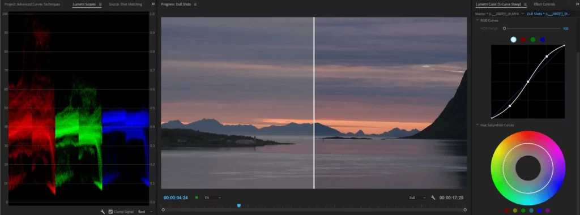Toggle the Clamp Signal checkbox

(x=110, y=212)
